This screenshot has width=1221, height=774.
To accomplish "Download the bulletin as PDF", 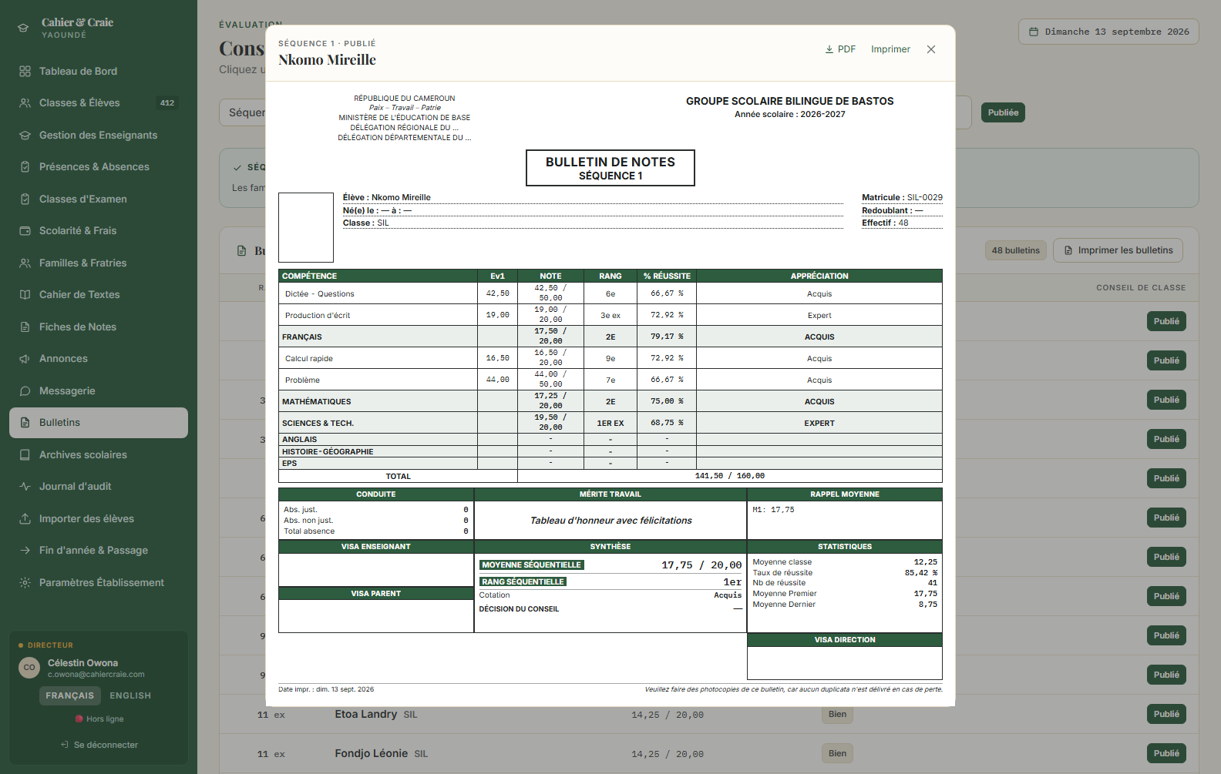I will tap(840, 49).
